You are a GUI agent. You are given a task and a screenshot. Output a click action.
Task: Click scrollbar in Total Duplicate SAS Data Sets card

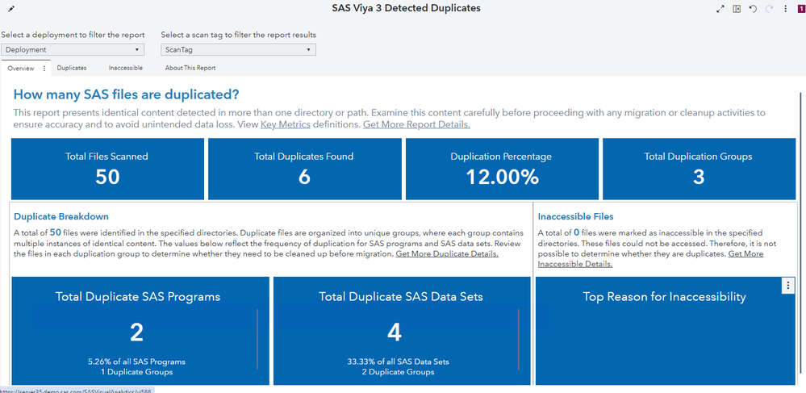click(x=519, y=340)
